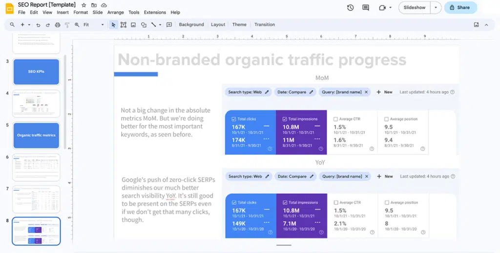Open the Google Slides home icon
Screen dimensions: 500x253
pyautogui.click(x=10, y=8)
